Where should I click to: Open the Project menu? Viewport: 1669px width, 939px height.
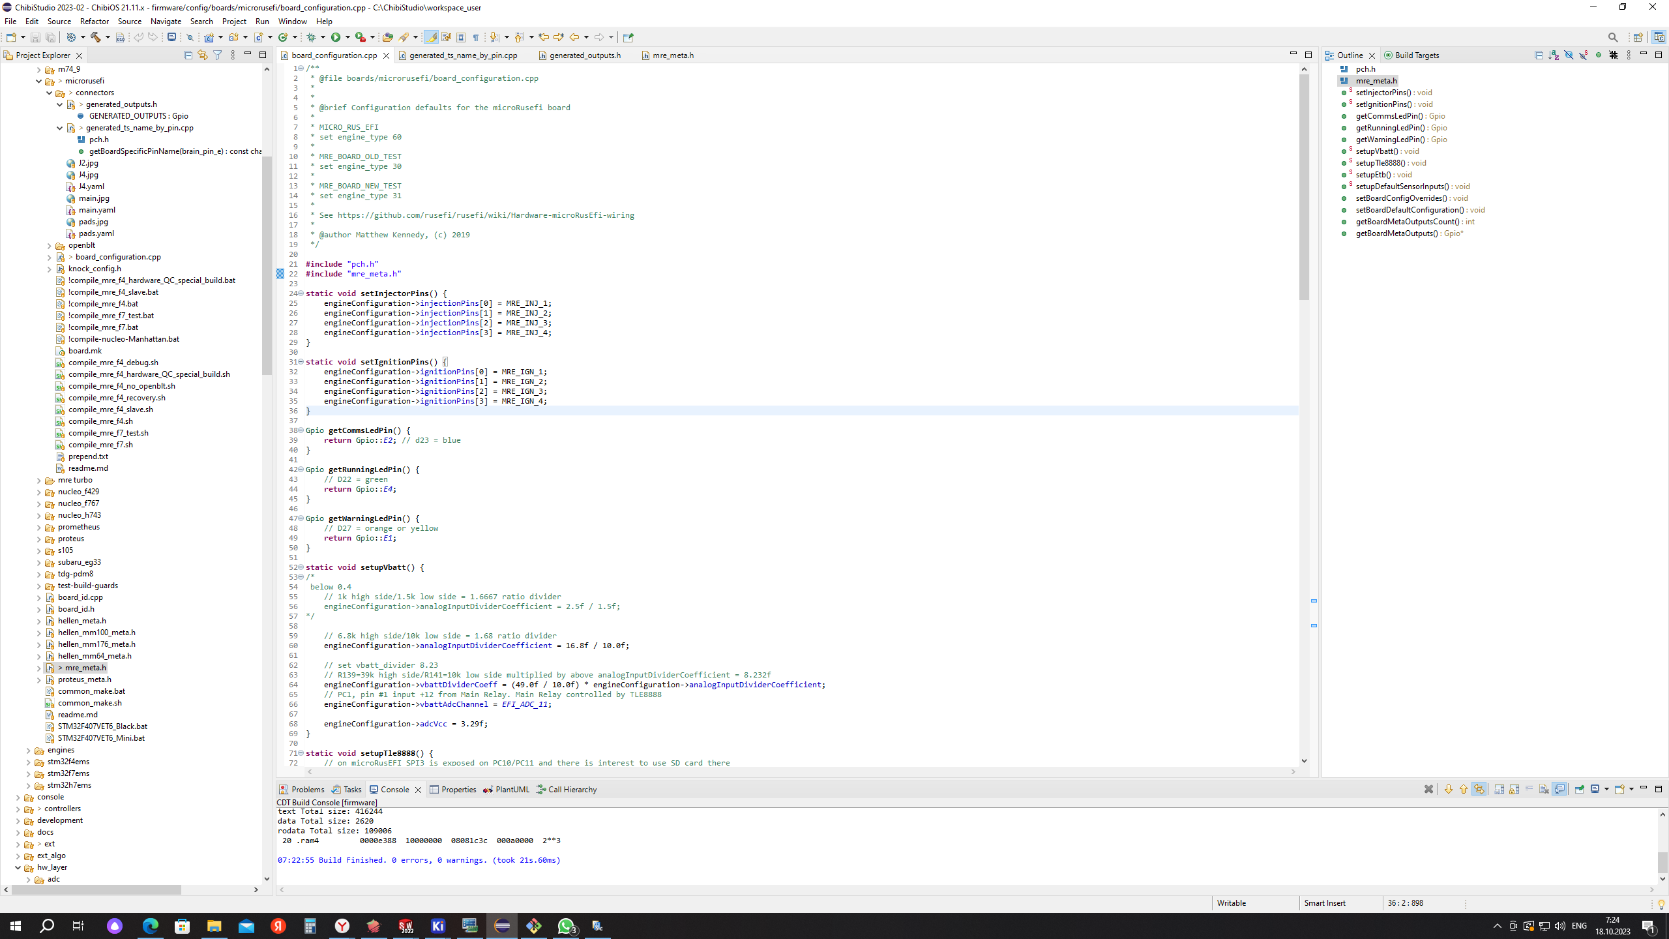pos(234,22)
